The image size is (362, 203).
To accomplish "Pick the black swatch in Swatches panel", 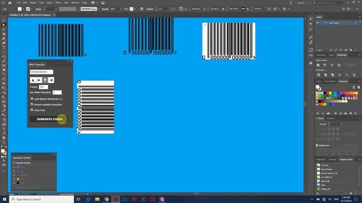I will [x=325, y=93].
